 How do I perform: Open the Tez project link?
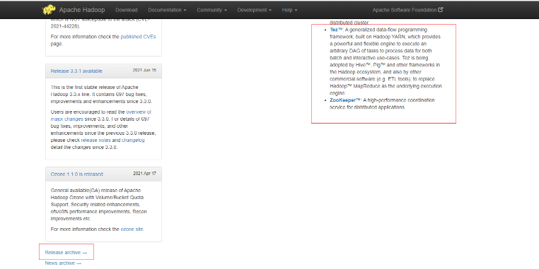pos(336,30)
